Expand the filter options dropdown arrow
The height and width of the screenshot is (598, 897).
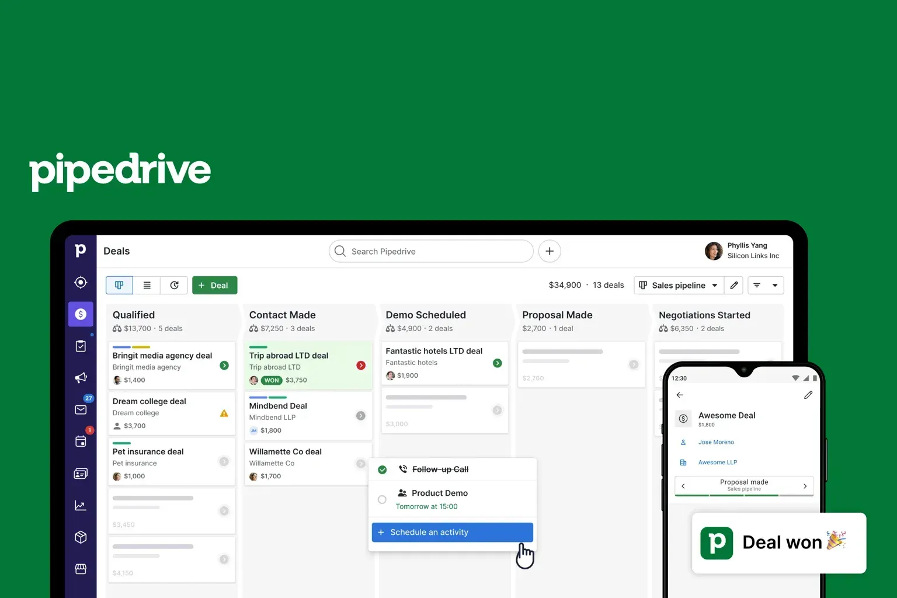(x=774, y=285)
